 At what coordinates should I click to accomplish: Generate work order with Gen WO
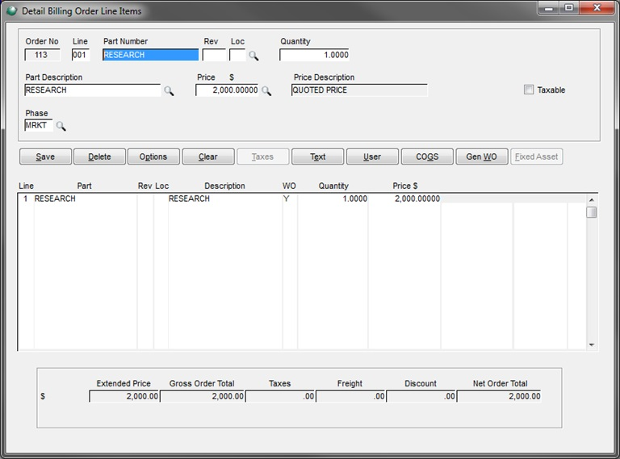pyautogui.click(x=482, y=156)
